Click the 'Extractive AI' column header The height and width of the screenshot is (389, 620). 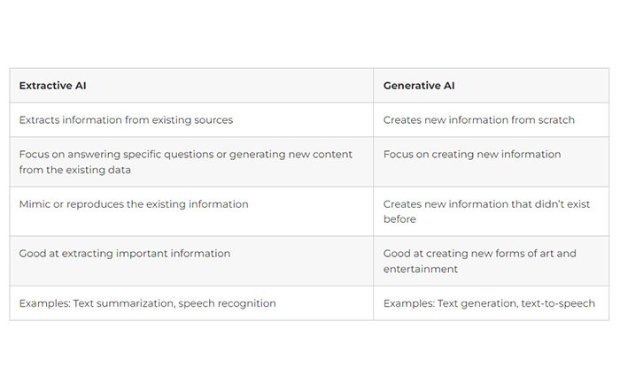tap(52, 86)
